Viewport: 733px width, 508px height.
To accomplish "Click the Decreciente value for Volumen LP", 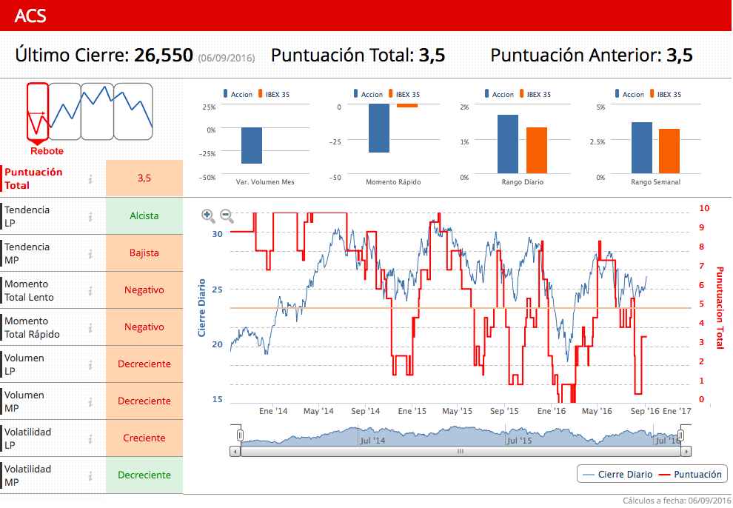I will coord(144,364).
